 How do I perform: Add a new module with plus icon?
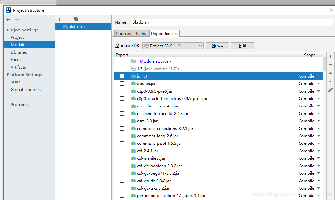60,19
